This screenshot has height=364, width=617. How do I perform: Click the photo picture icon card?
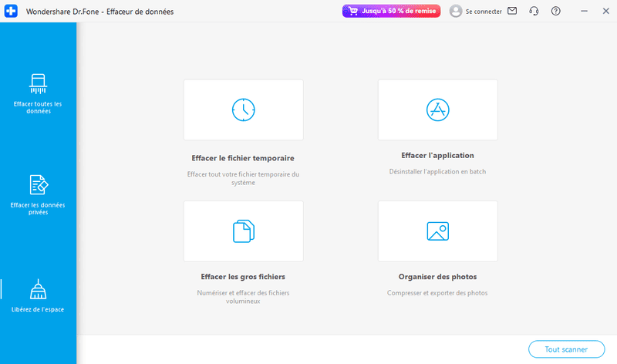click(437, 231)
